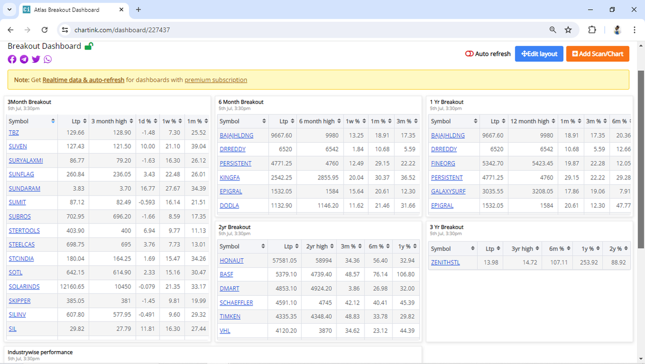The height and width of the screenshot is (364, 645).
Task: Open SUVEN stock link
Action: (x=18, y=146)
